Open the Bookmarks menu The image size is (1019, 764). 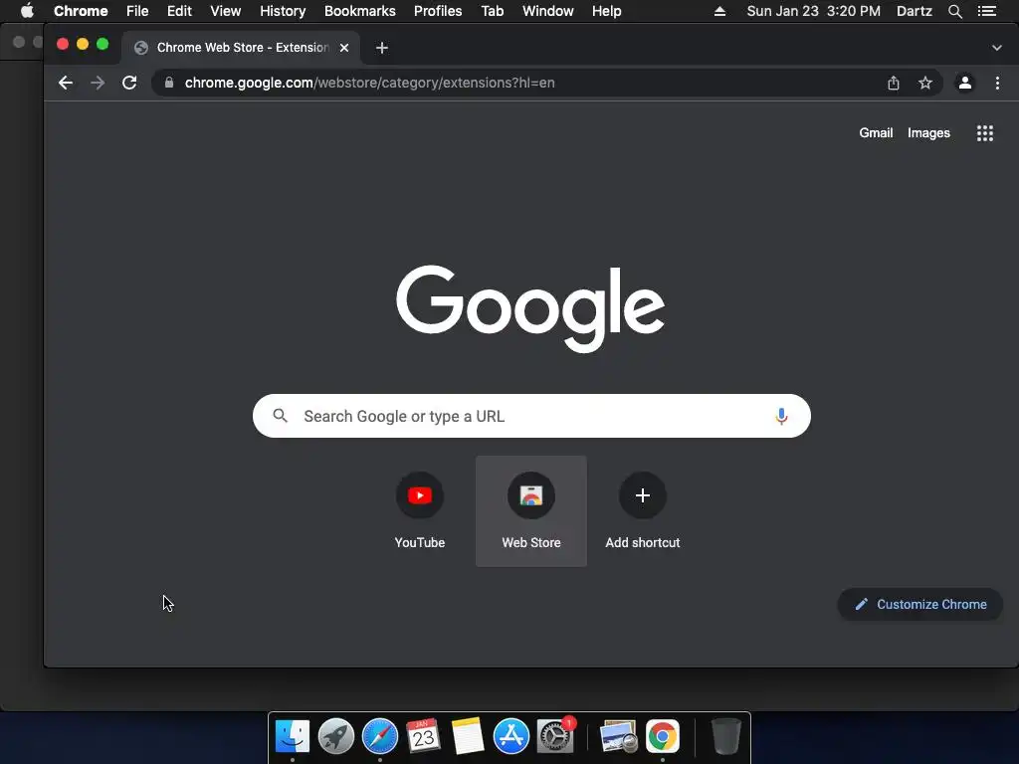pyautogui.click(x=360, y=11)
